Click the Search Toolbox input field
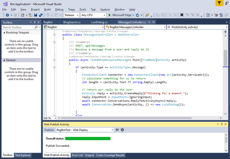This screenshot has width=230, height=159. pyautogui.click(x=18, y=27)
